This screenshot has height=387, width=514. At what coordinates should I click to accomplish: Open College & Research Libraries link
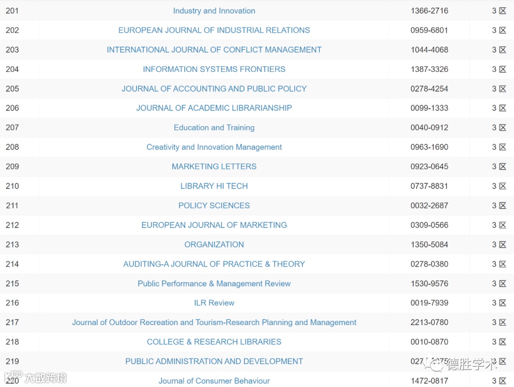[x=214, y=342]
